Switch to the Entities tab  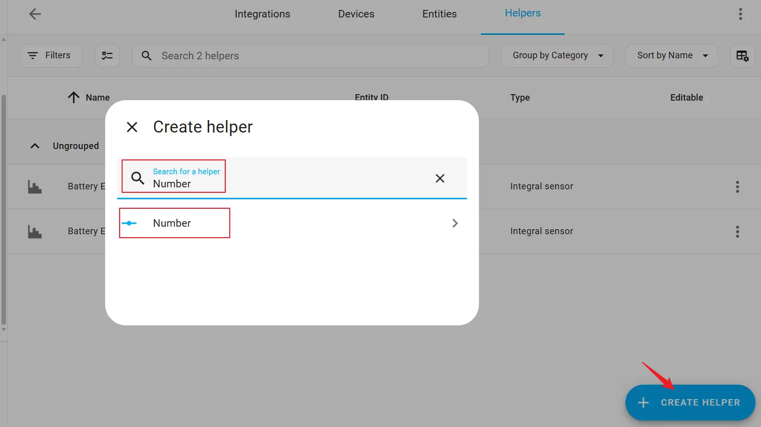tap(439, 14)
